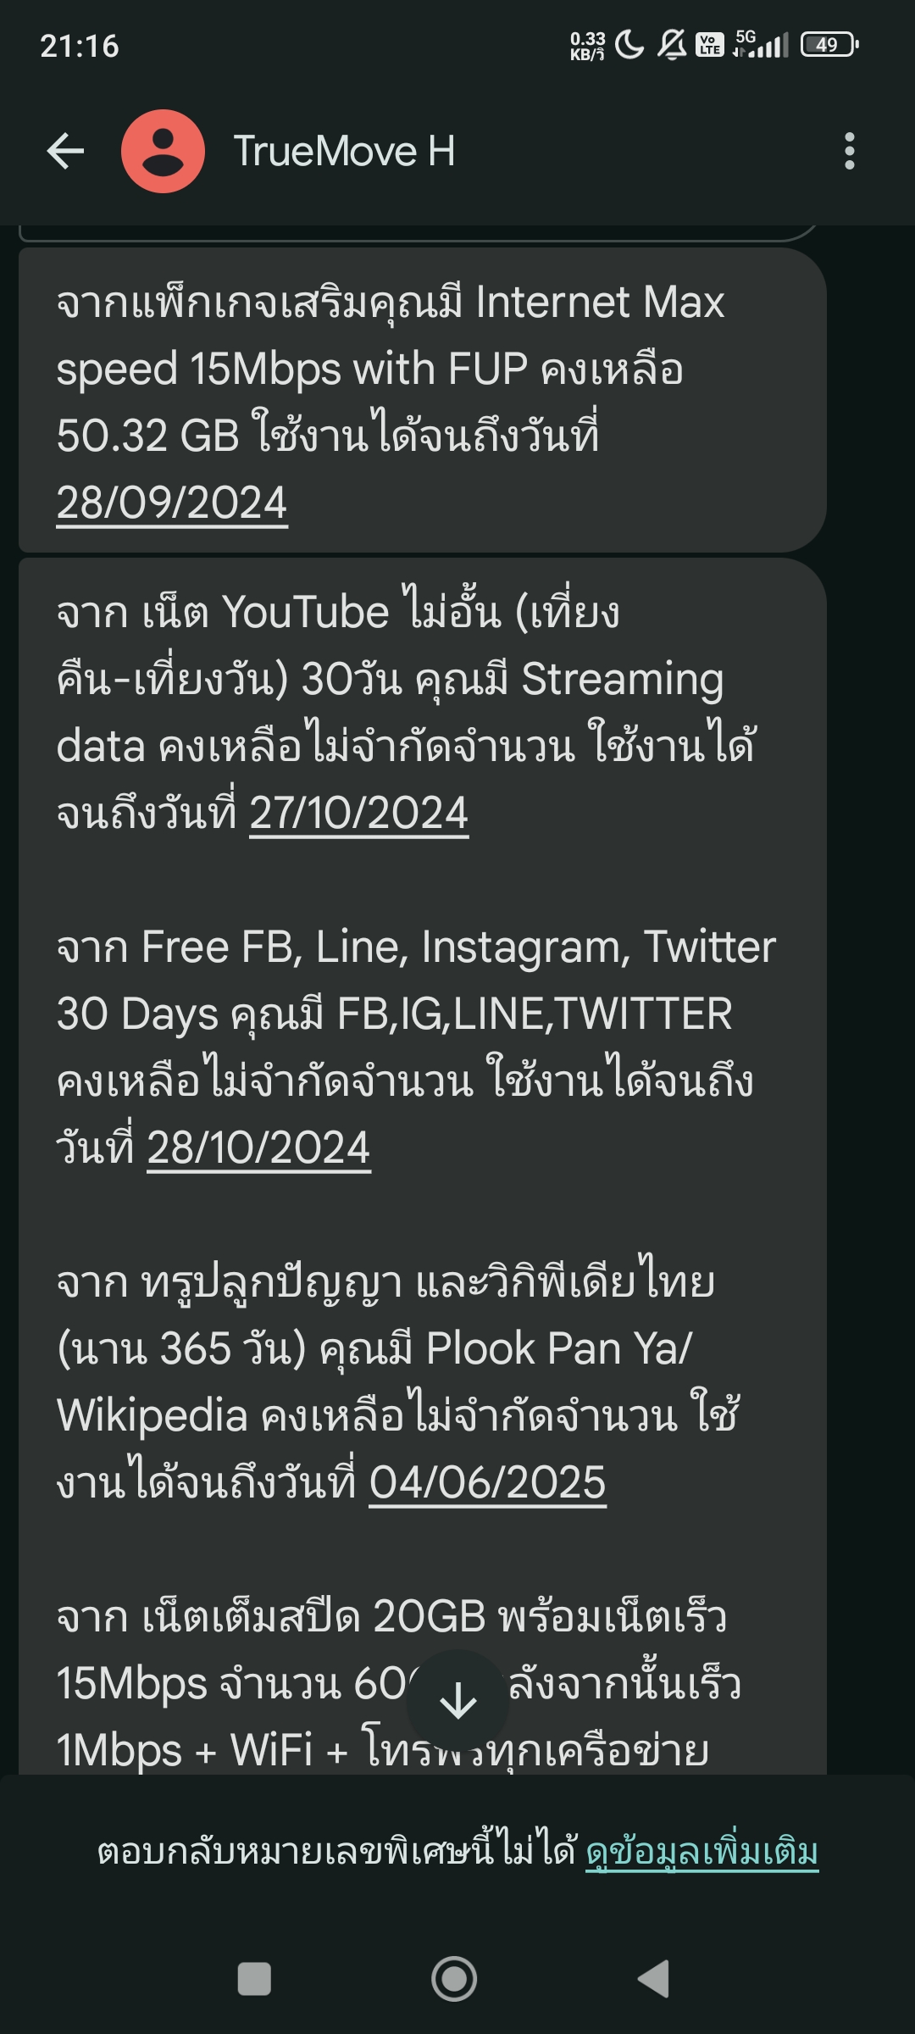Open the date link 28/10/2024
The image size is (915, 2034).
(x=259, y=1148)
